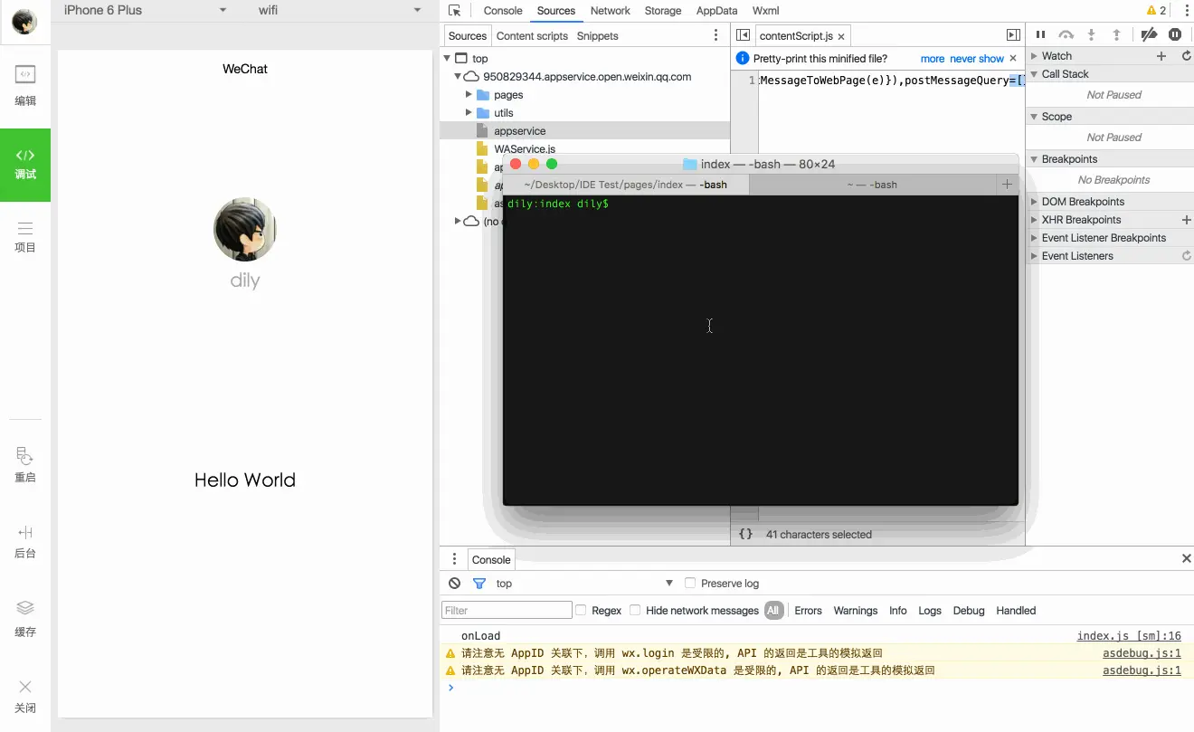The image size is (1194, 732).
Task: Switch to the Storage tab
Action: point(663,11)
